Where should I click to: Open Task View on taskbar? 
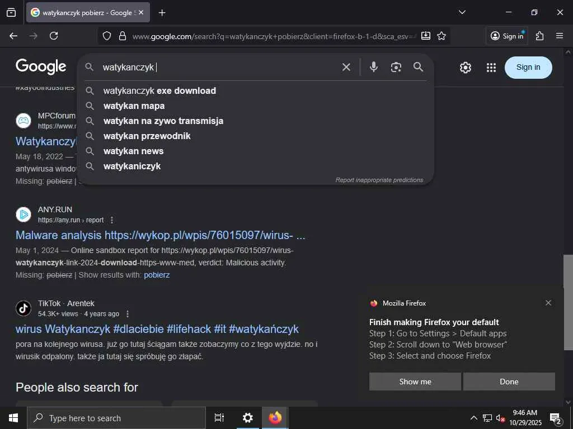pos(219,418)
